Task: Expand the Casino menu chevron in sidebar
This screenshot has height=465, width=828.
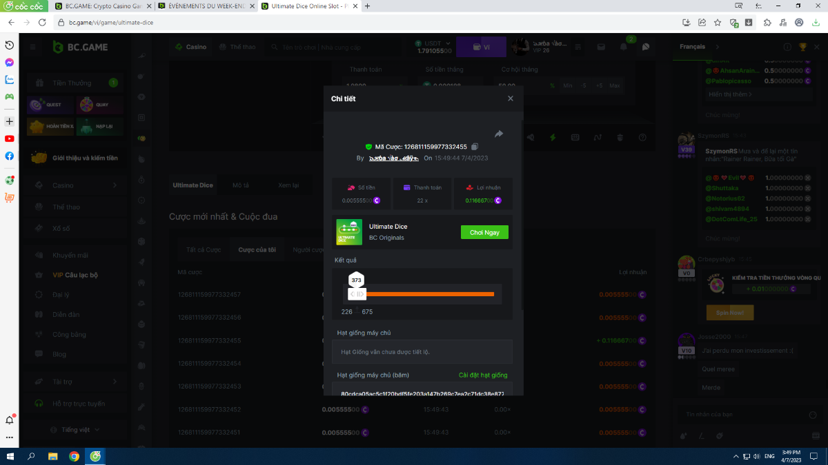Action: pyautogui.click(x=115, y=185)
